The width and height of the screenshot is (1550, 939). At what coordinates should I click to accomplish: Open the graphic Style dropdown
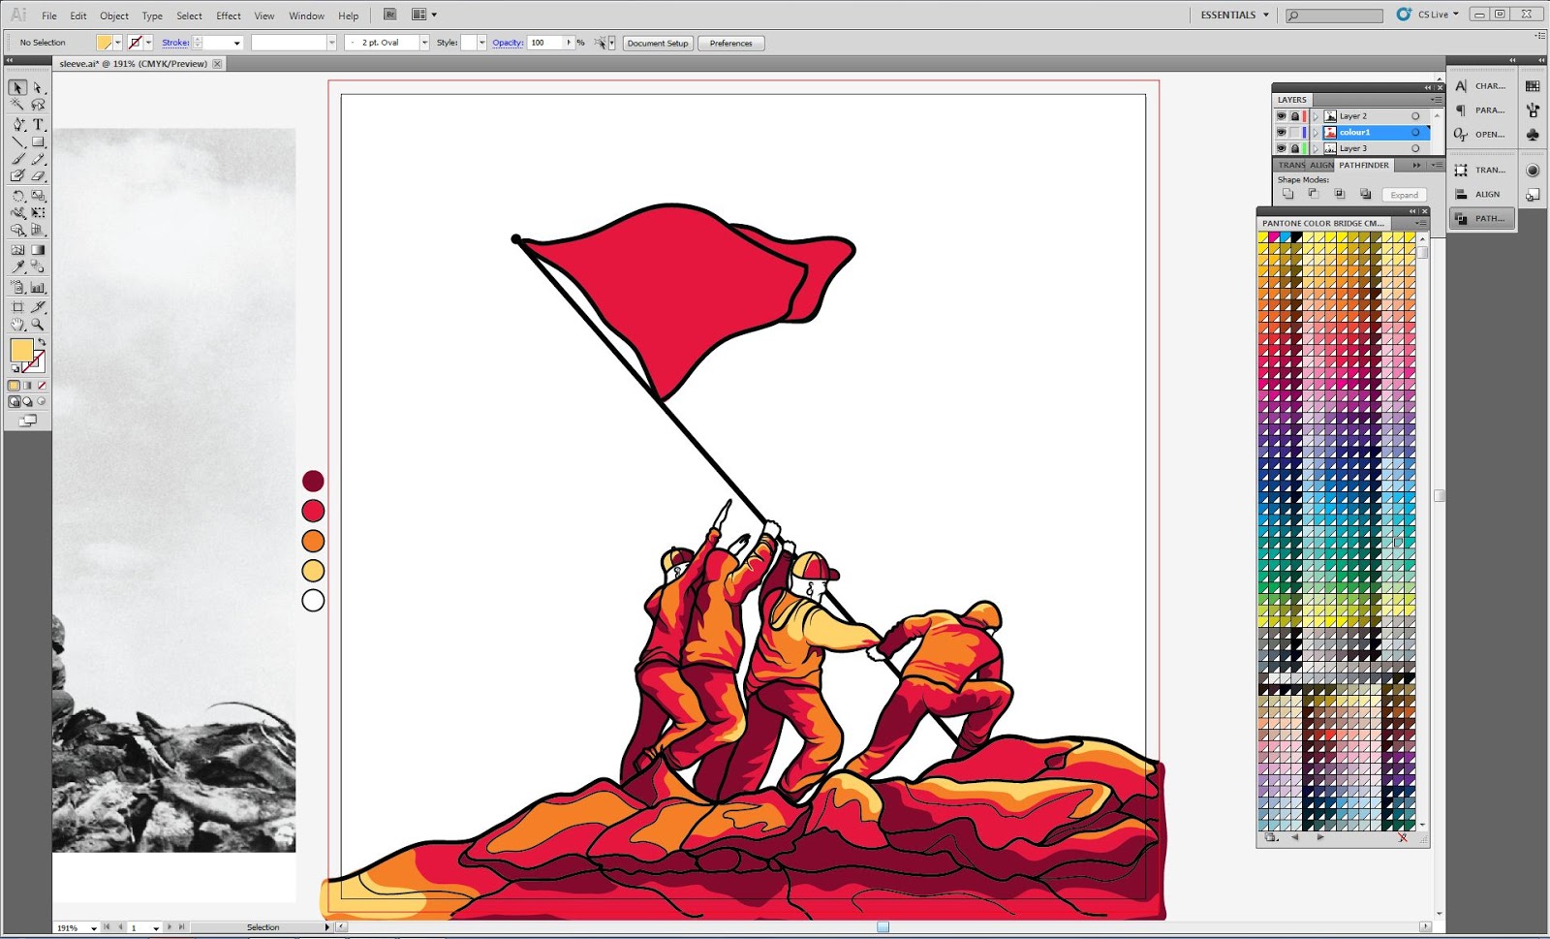point(481,43)
